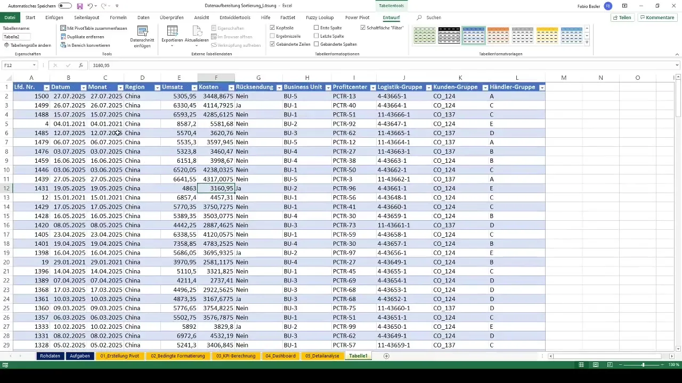Click the macro record icon in status bar
The width and height of the screenshot is (682, 383).
click(x=5, y=365)
